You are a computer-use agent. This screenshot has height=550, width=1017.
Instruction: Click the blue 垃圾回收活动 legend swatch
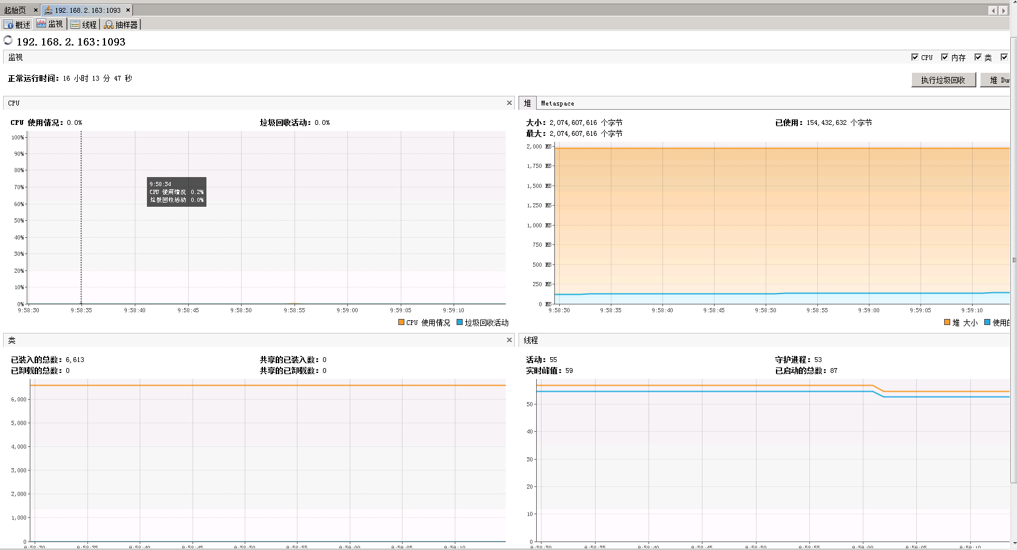pos(460,323)
